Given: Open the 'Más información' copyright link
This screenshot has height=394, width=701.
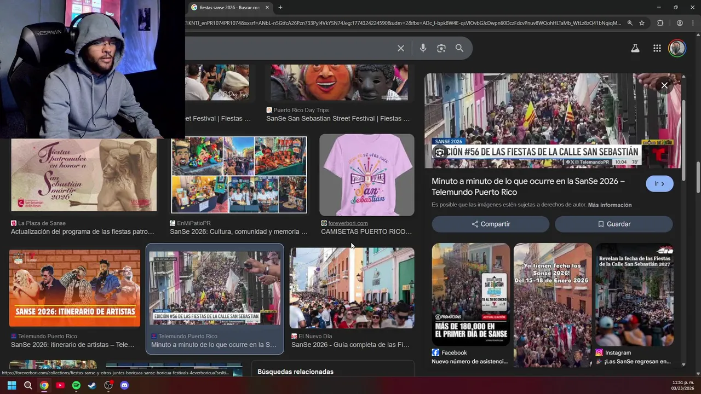Looking at the screenshot, I should click(610, 205).
